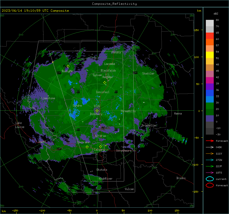
Task: Click the 'Okotoks' map label
Action: 102,170
